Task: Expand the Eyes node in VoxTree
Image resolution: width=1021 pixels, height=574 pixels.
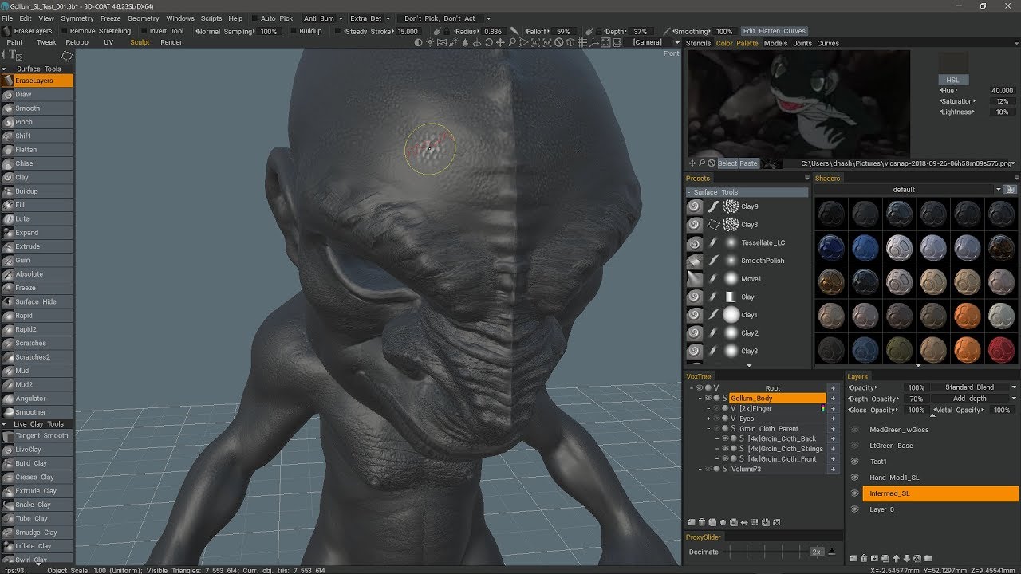Action: click(708, 419)
